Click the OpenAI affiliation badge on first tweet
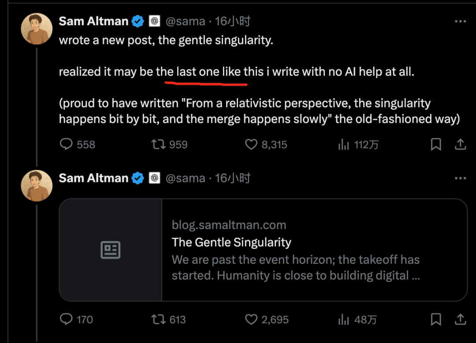This screenshot has height=343, width=476. coord(154,21)
